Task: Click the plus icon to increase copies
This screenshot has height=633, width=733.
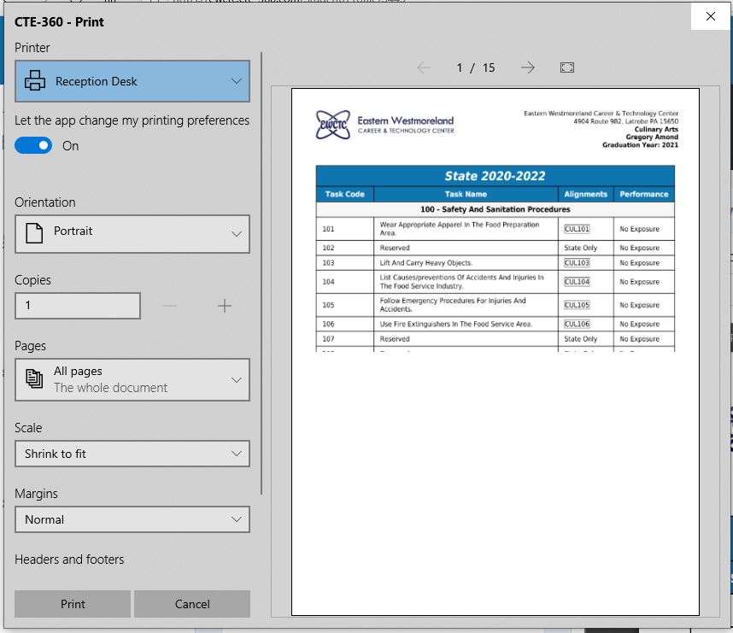Action: (225, 306)
